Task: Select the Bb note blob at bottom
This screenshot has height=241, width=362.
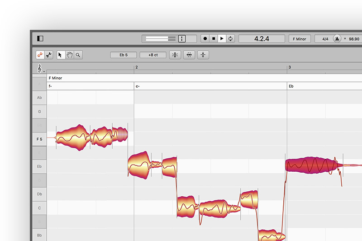Action: pos(271,236)
